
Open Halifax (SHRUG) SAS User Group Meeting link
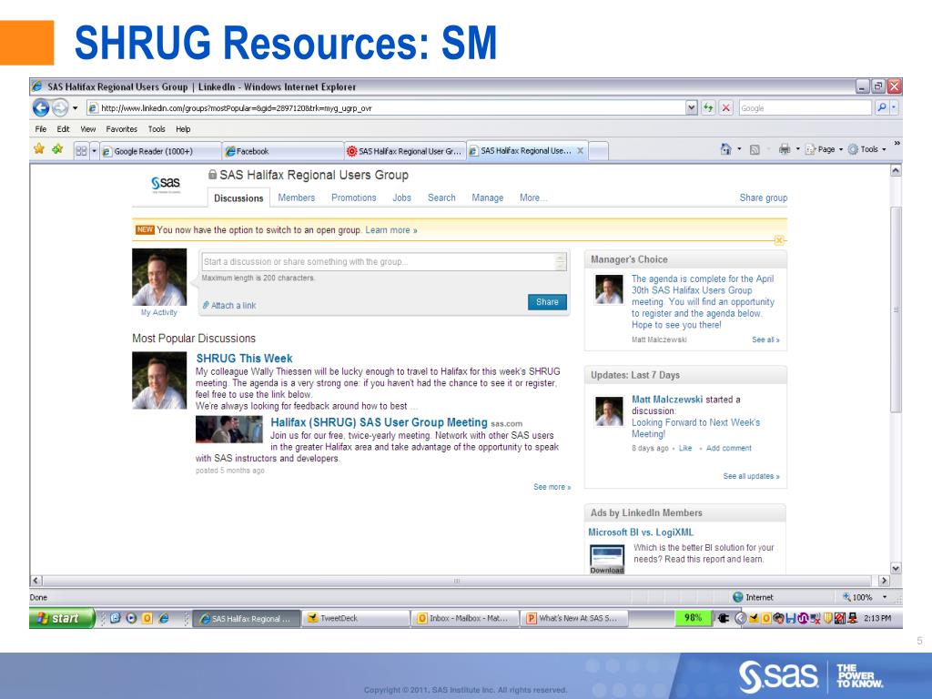379,422
